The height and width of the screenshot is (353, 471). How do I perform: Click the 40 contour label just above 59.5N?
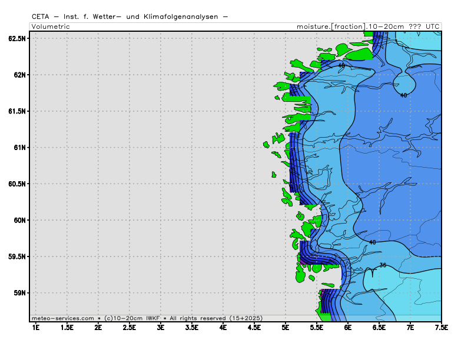click(x=372, y=242)
